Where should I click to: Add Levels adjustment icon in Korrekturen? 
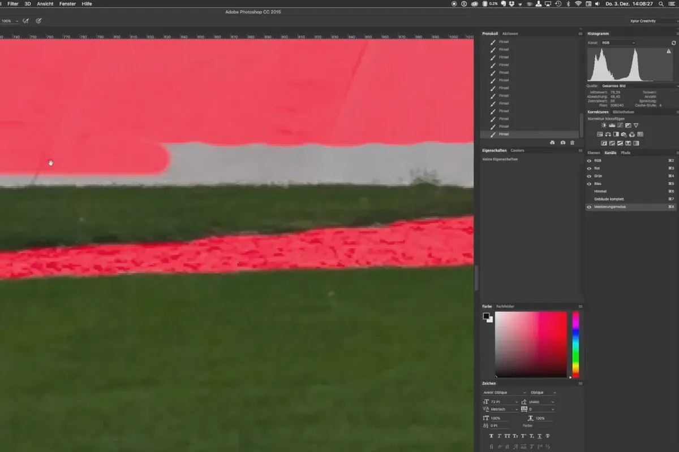(x=612, y=125)
